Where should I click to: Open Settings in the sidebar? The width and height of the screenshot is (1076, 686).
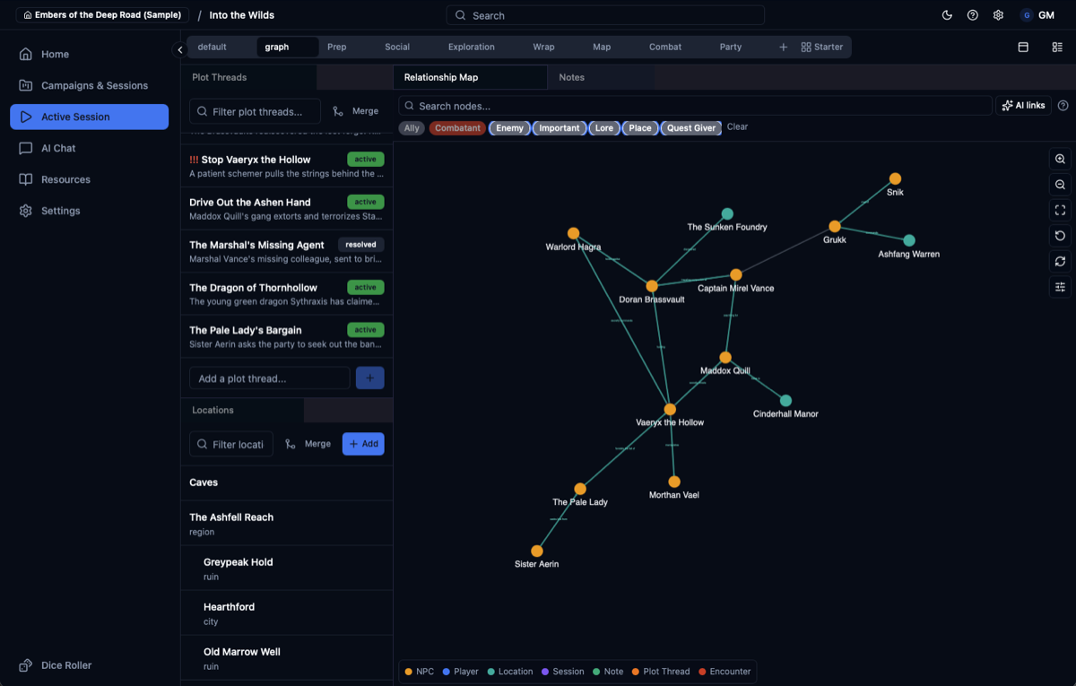[x=89, y=211]
